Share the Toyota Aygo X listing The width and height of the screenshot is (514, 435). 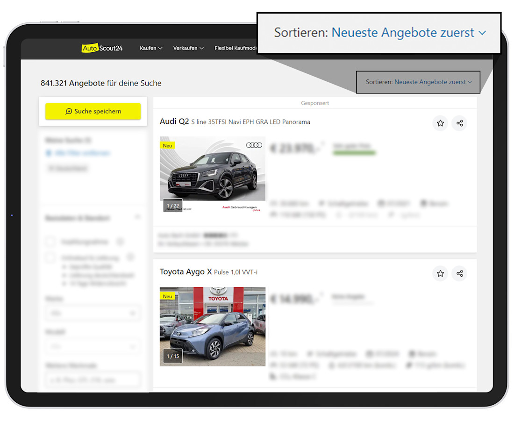click(x=460, y=273)
